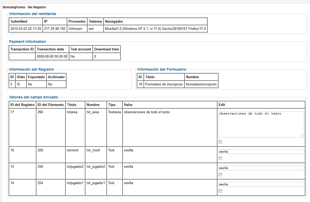Click element ID 266
This screenshot has height=202, width=310.
point(40,112)
